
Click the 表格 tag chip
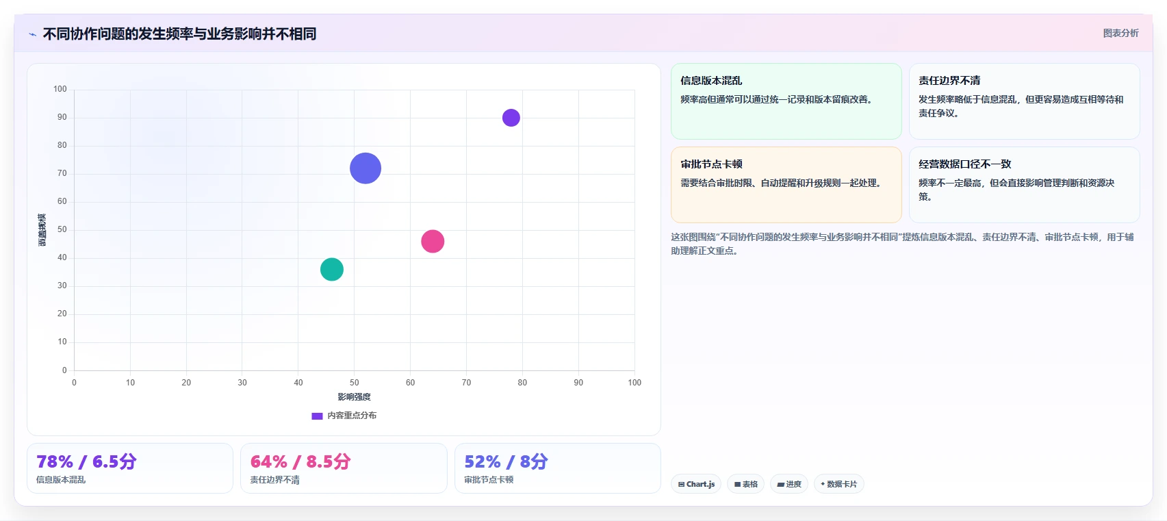746,484
